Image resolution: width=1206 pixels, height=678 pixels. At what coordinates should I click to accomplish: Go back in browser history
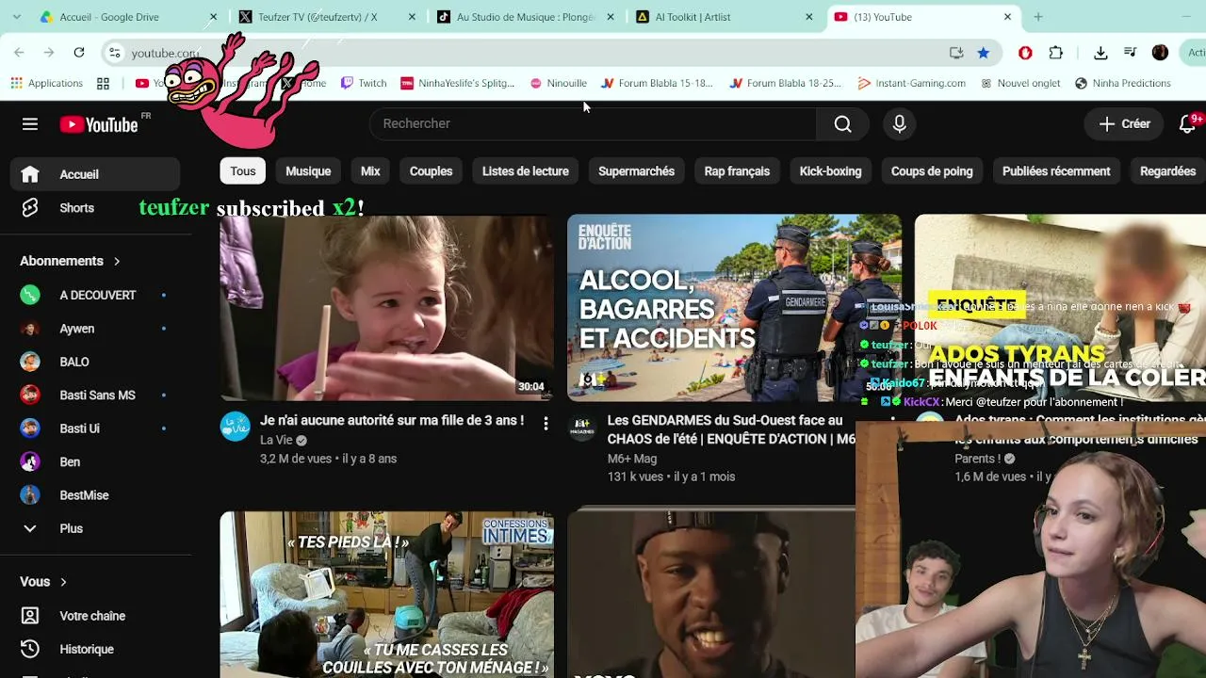19,53
